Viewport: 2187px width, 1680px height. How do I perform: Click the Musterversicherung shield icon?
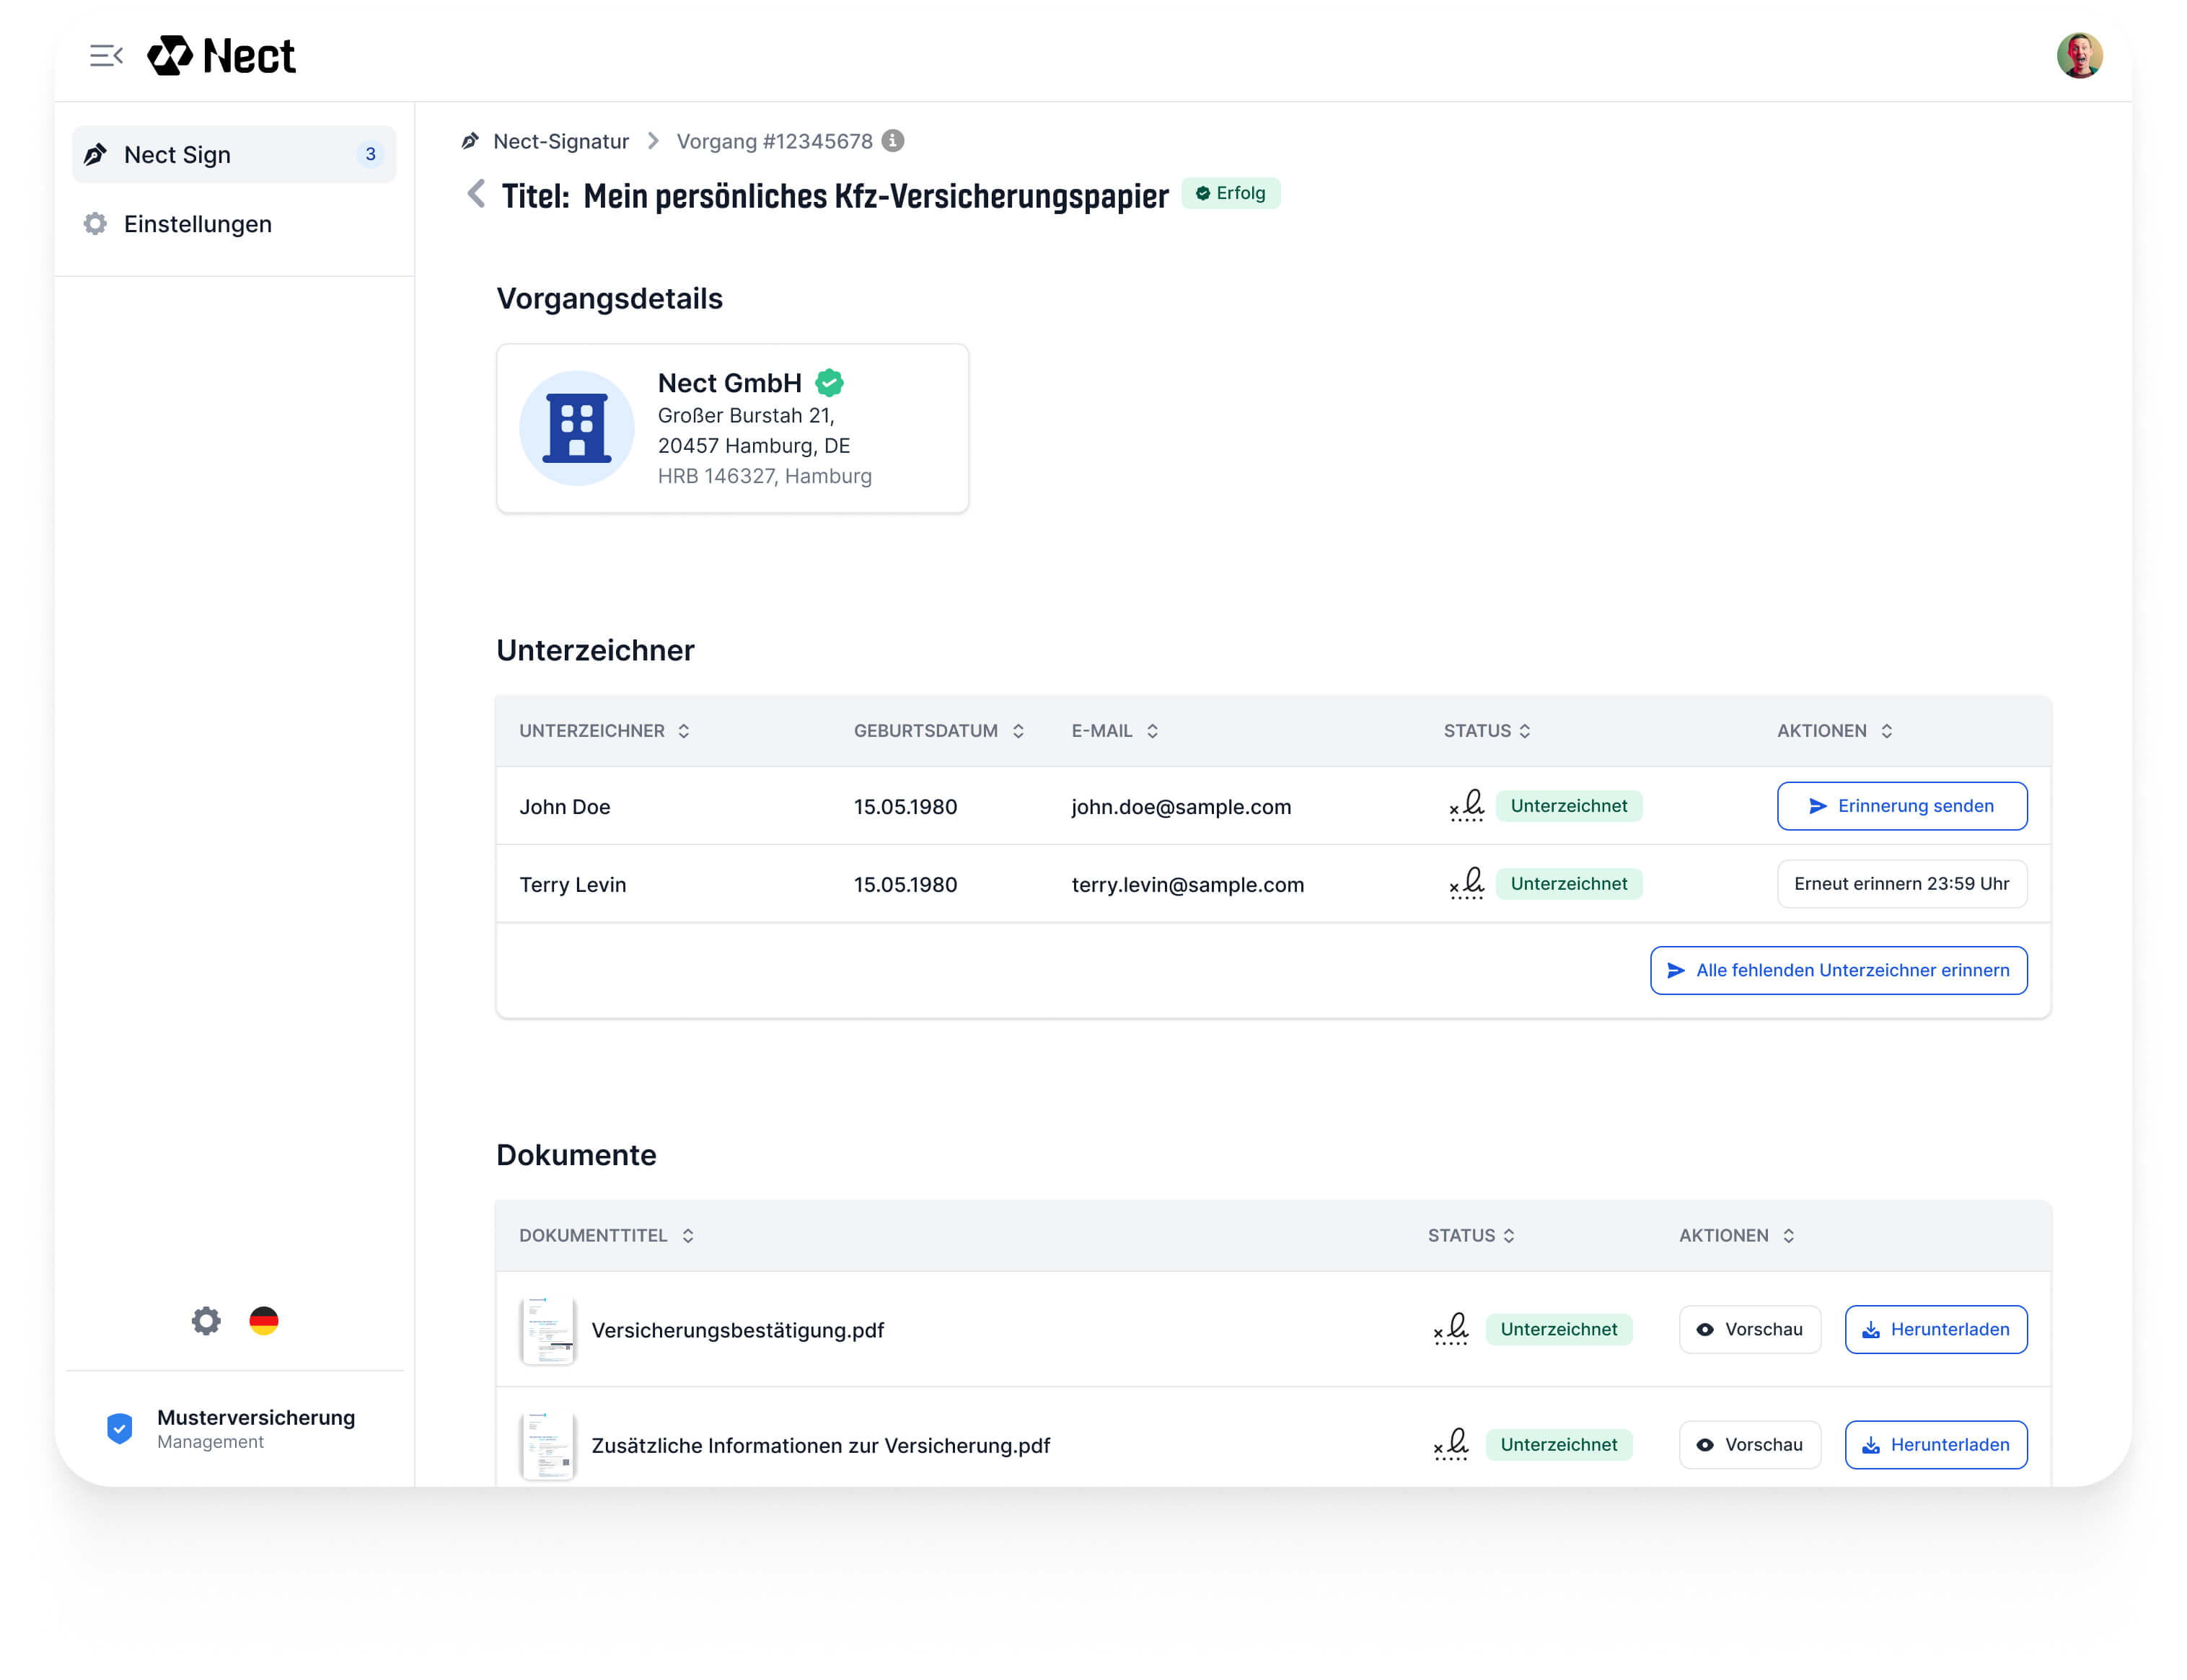[x=120, y=1428]
